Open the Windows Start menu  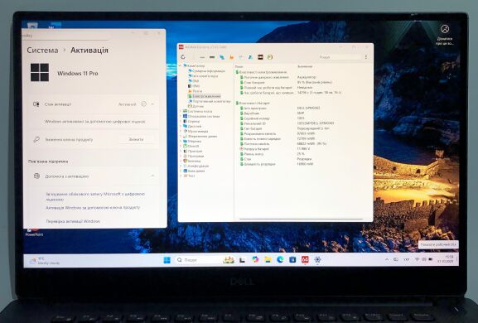[x=167, y=260]
